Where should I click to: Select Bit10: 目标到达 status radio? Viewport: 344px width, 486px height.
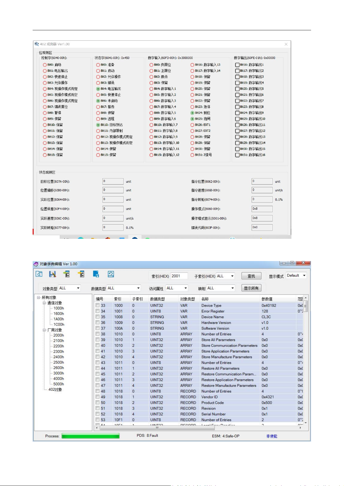click(98, 125)
